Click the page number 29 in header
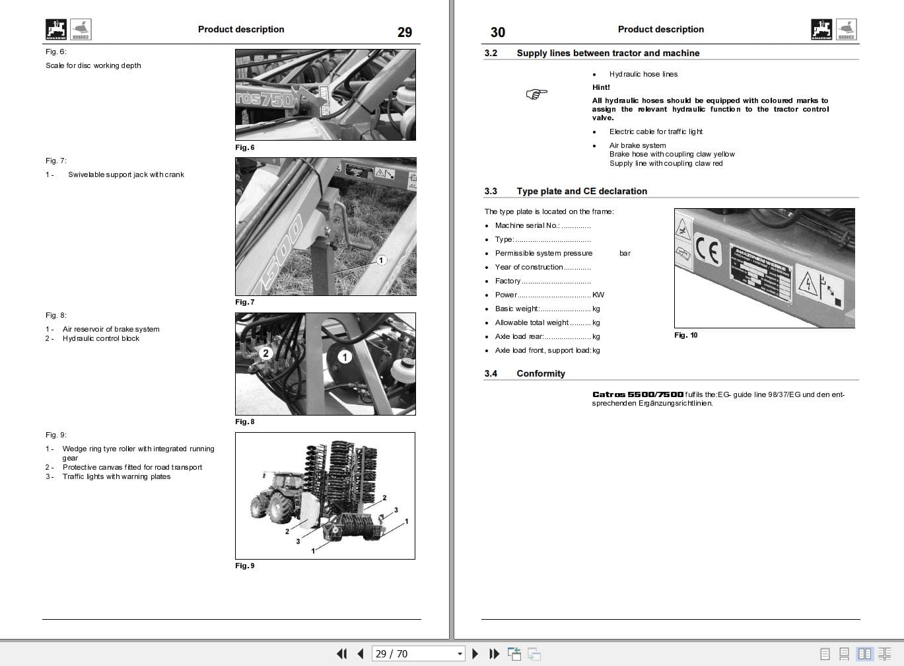Screen dimensions: 904x666 (x=405, y=32)
